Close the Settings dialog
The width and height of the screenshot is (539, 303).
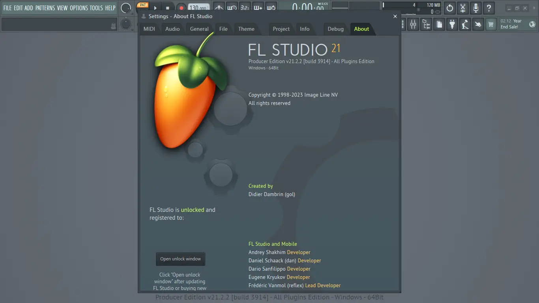coord(395,16)
